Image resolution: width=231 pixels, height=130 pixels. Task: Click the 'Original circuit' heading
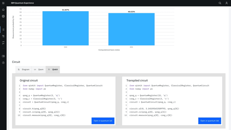click(29, 81)
